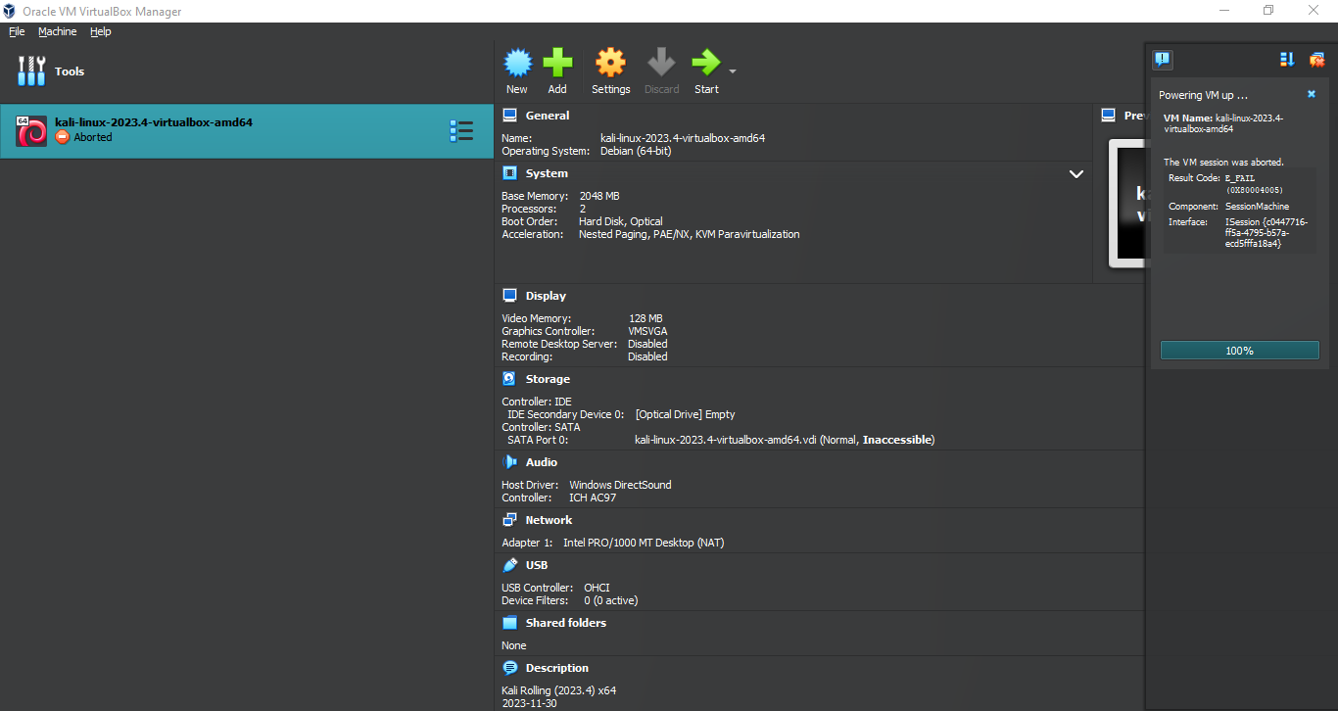Click the USB section plug icon
1338x711 pixels.
(509, 565)
